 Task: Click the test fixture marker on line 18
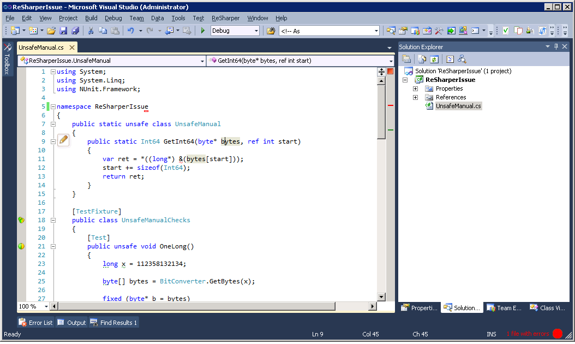click(x=21, y=220)
